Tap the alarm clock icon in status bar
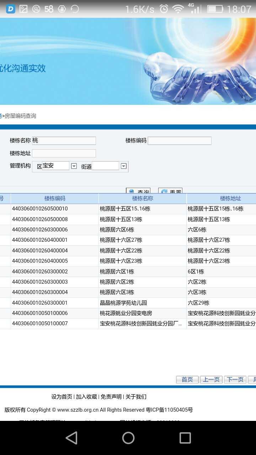Viewport: 256px width, 455px height. pos(164,9)
